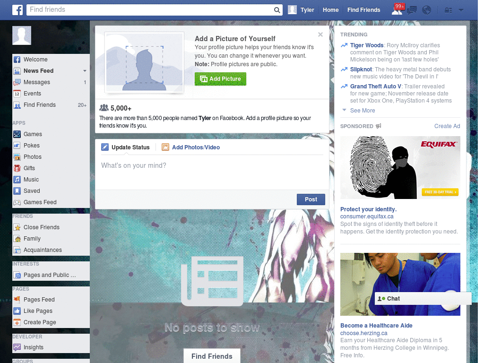Click Tyler's profile thumbnail in top bar
The width and height of the screenshot is (484, 363).
pyautogui.click(x=292, y=10)
